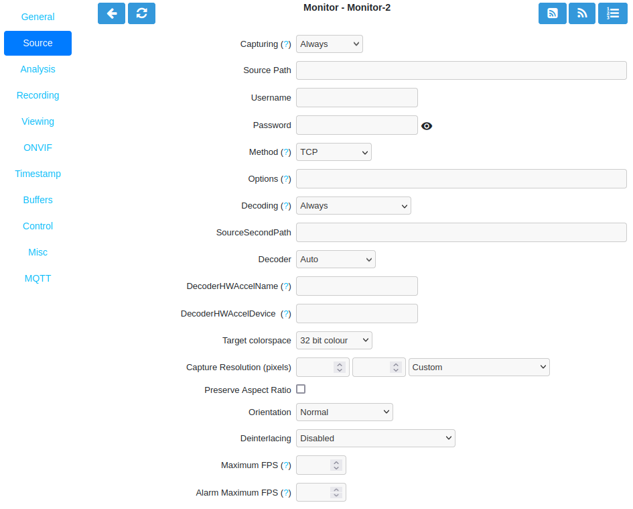Click the numbered list icon button
The width and height of the screenshot is (633, 509).
[613, 13]
